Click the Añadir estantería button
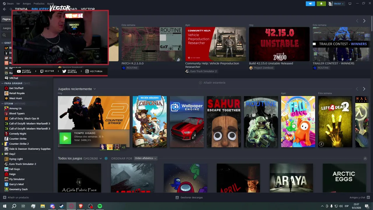373x210 pixels. (212, 83)
